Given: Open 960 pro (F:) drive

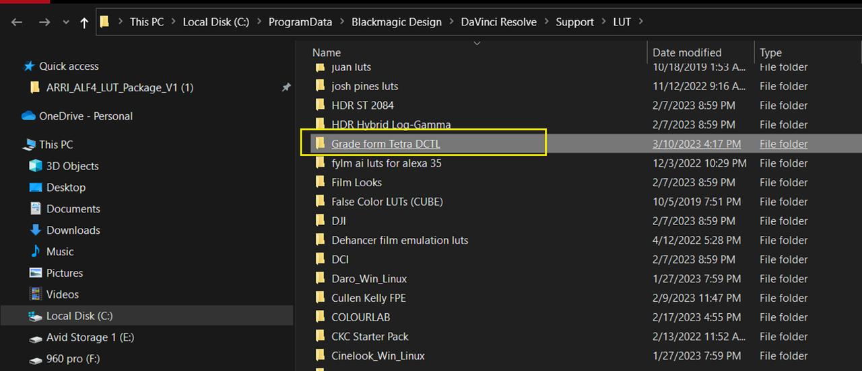Looking at the screenshot, I should 73,359.
